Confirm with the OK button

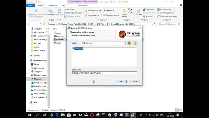[121, 81]
